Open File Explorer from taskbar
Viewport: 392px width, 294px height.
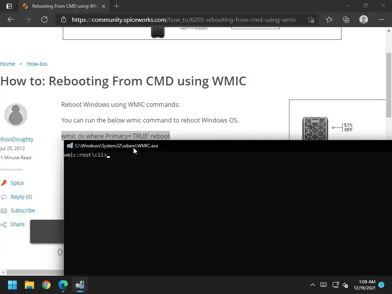29,284
